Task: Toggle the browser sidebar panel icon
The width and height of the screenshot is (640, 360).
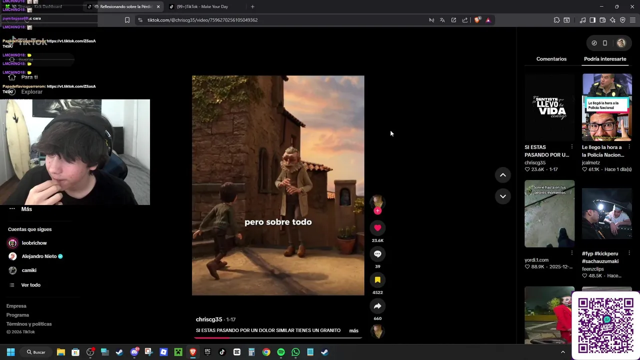Action: tap(592, 20)
